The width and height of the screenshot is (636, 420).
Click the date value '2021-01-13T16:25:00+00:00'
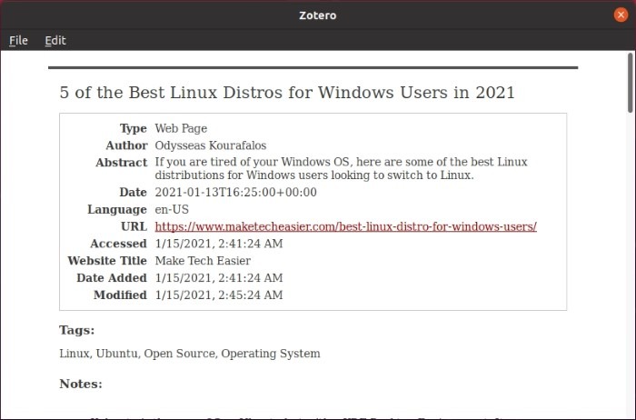[x=235, y=192]
